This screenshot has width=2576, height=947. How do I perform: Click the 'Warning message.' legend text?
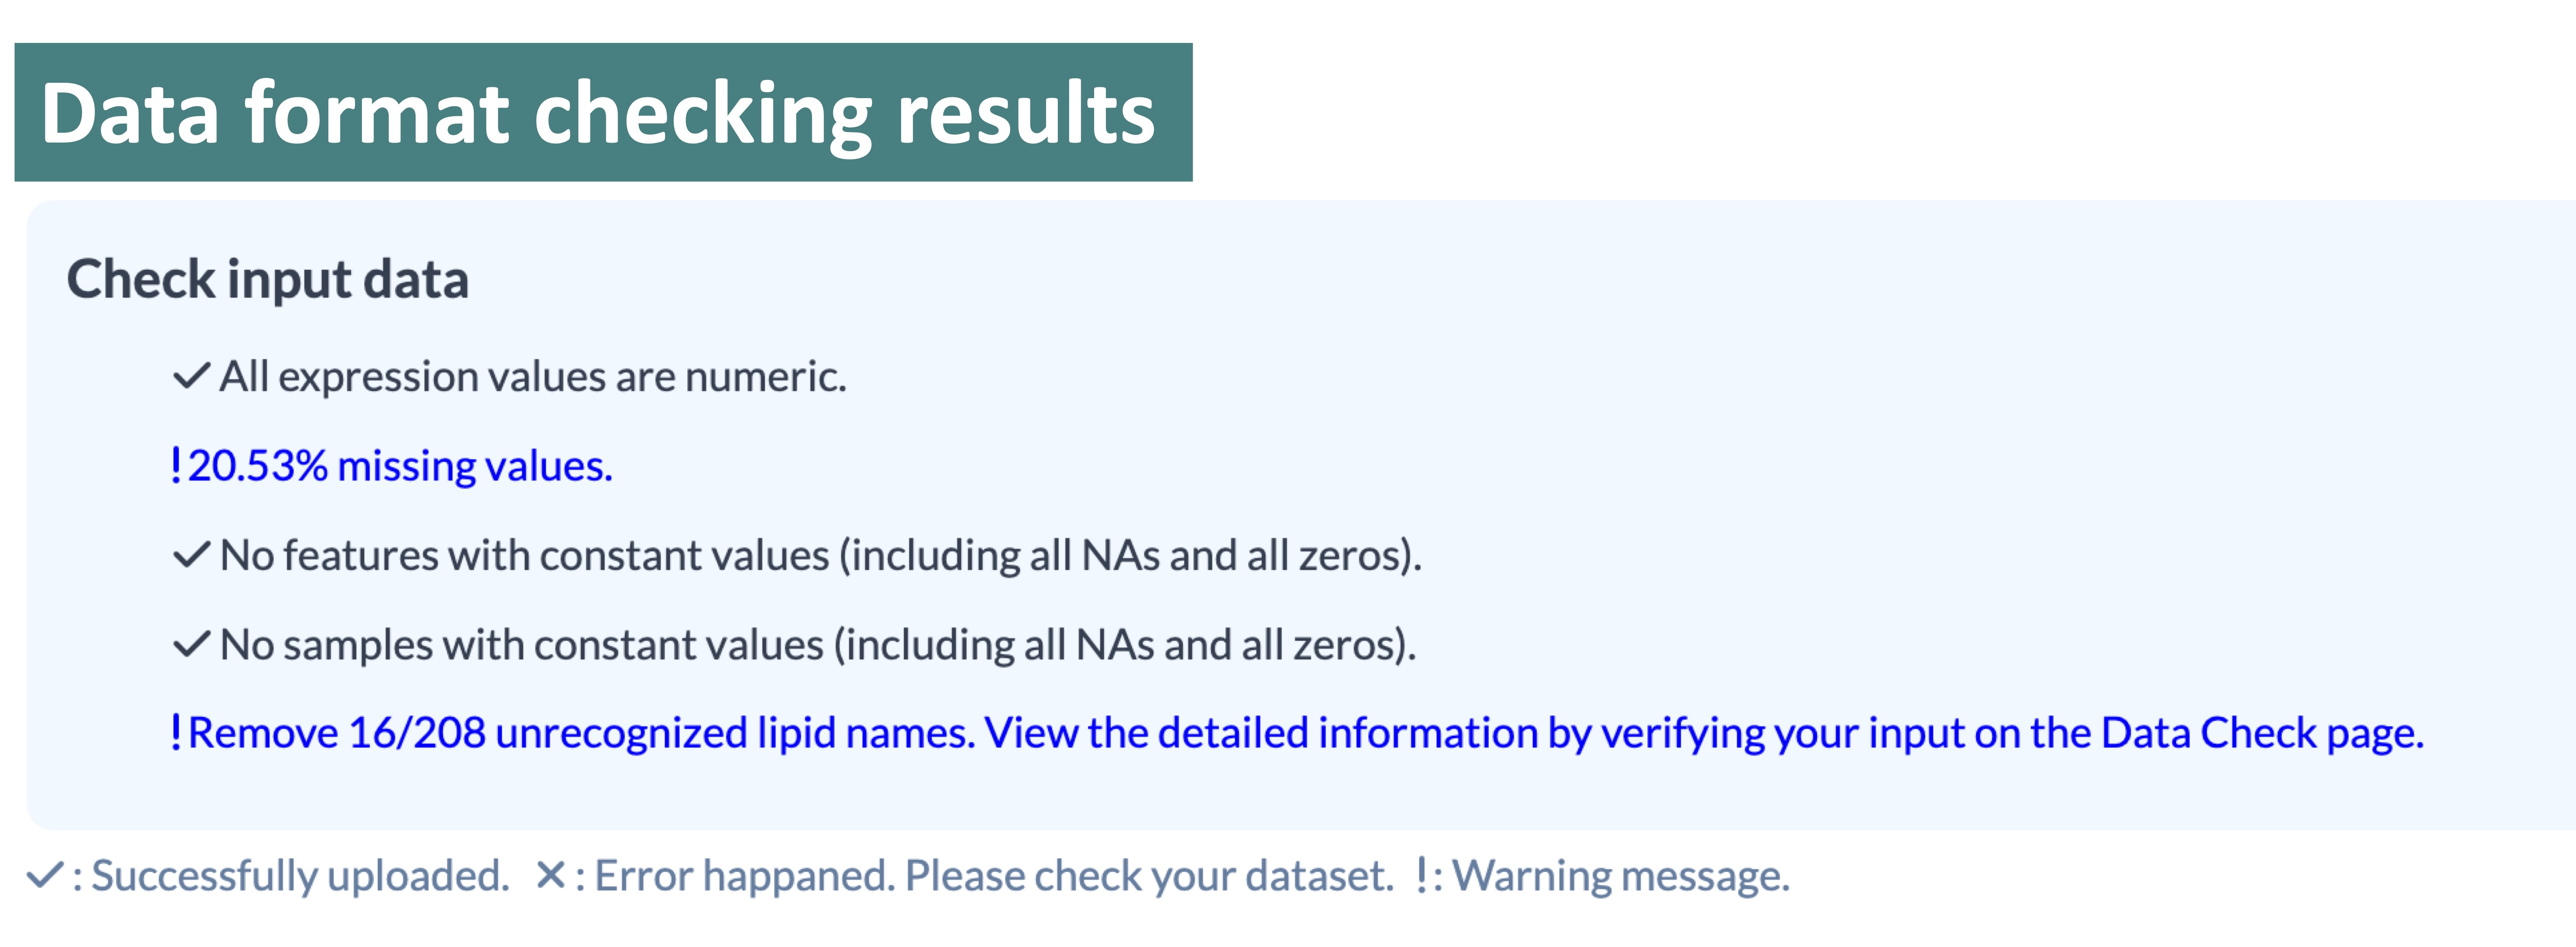[x=1620, y=876]
